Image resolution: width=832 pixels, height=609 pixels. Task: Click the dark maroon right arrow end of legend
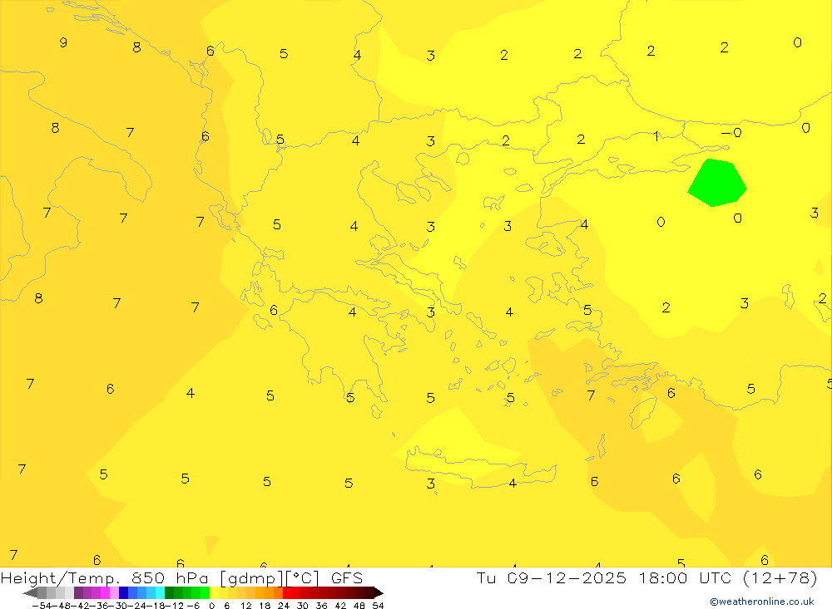click(x=379, y=592)
